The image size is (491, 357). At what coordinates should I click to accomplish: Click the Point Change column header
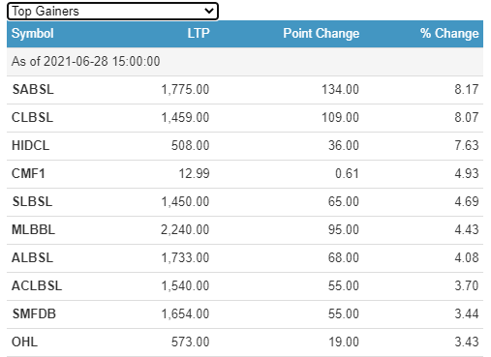click(322, 34)
